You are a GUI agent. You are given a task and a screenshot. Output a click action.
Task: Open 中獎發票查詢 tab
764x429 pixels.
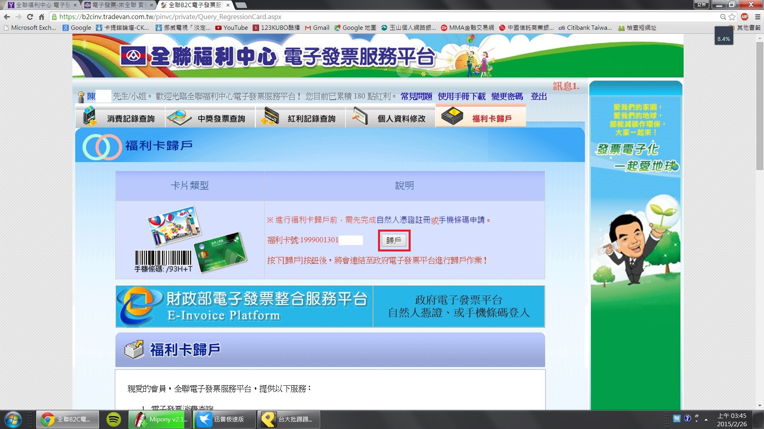tap(210, 118)
